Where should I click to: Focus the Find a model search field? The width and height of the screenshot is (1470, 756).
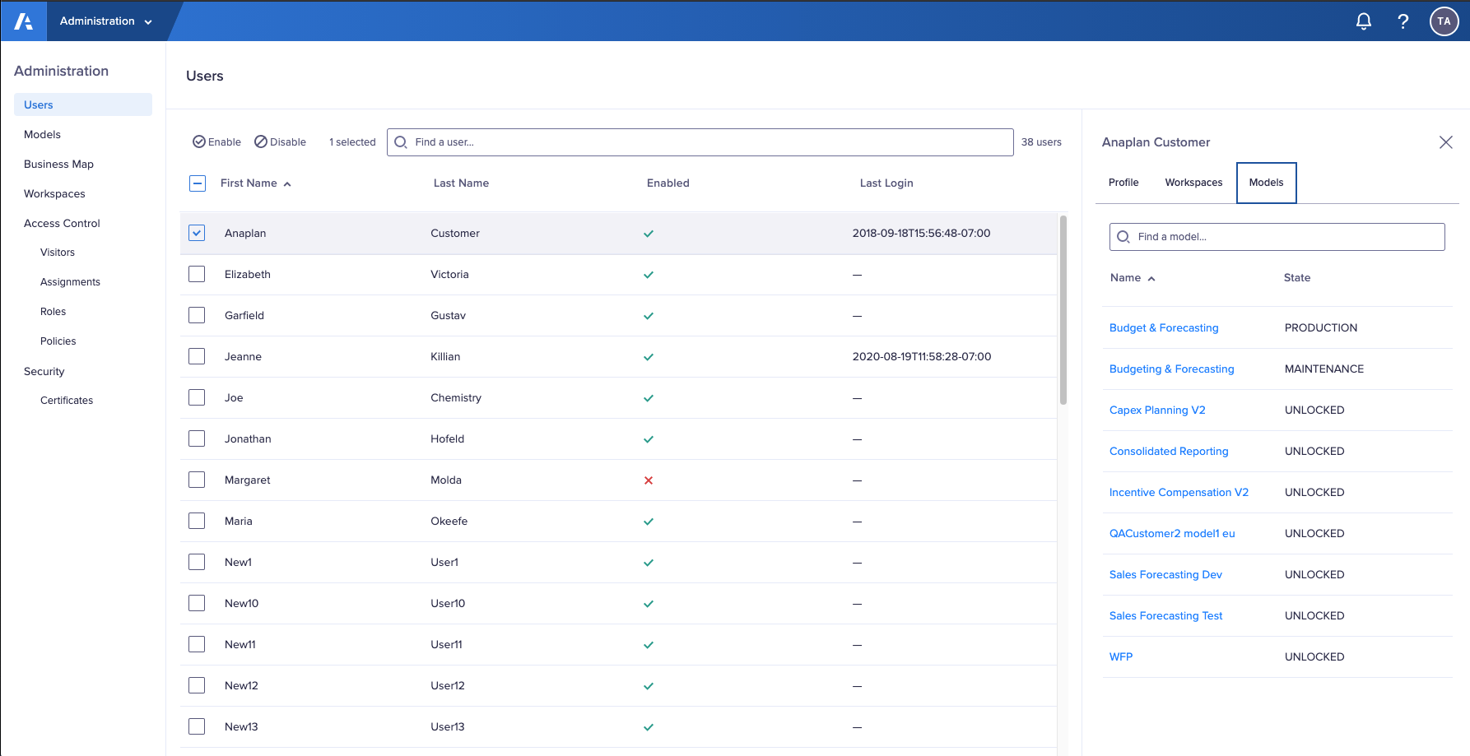pos(1277,237)
